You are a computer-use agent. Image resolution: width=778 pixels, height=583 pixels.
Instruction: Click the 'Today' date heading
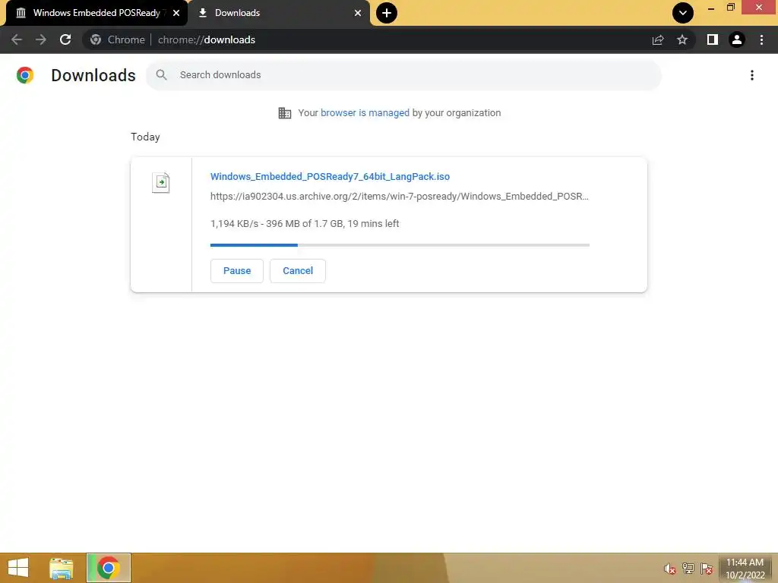(145, 137)
